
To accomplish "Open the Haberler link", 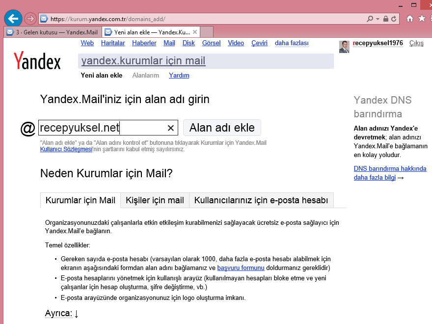I will click(x=144, y=43).
